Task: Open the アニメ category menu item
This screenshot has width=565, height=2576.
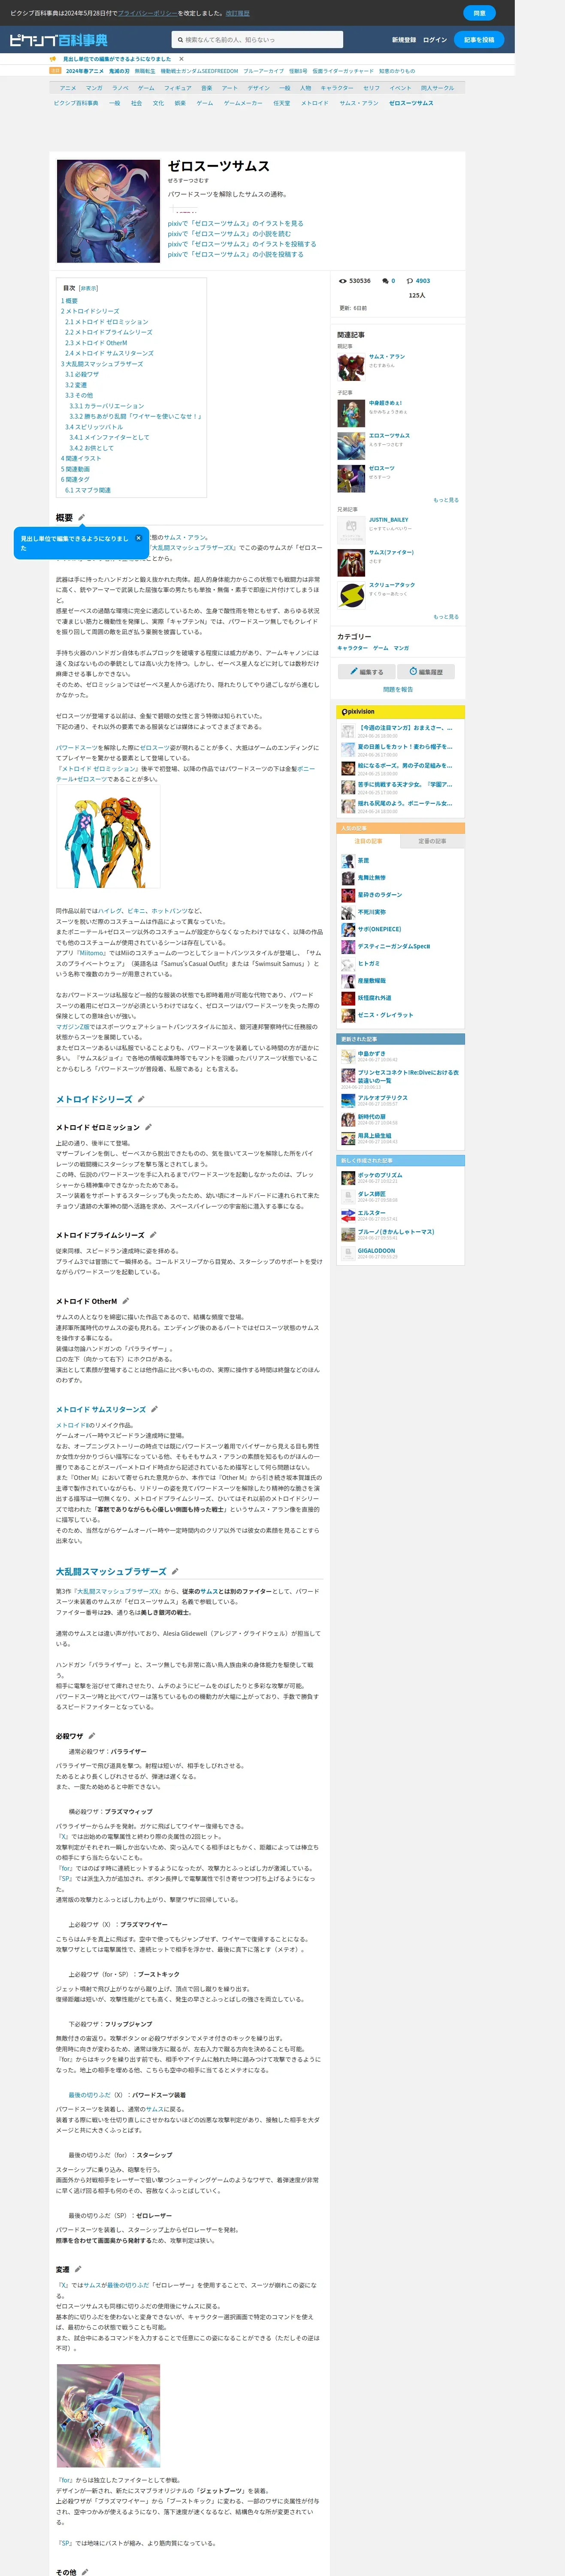Action: pyautogui.click(x=68, y=88)
